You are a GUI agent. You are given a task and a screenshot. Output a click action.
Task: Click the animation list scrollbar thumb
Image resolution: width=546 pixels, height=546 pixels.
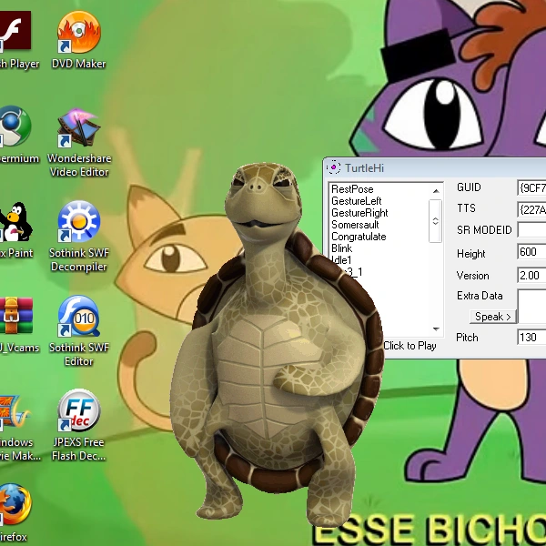click(x=435, y=221)
